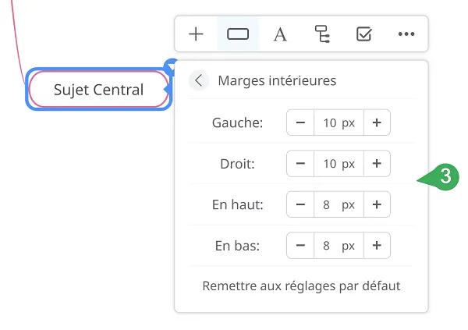The height and width of the screenshot is (330, 468).
Task: Open the three-dot more options menu
Action: click(x=406, y=34)
